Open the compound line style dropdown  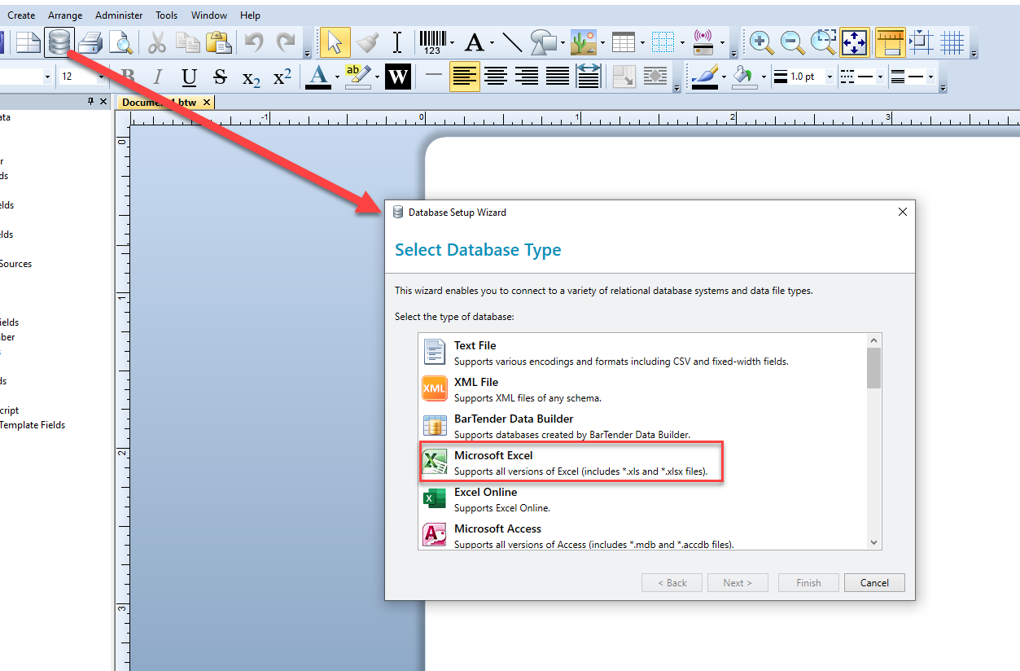point(931,77)
